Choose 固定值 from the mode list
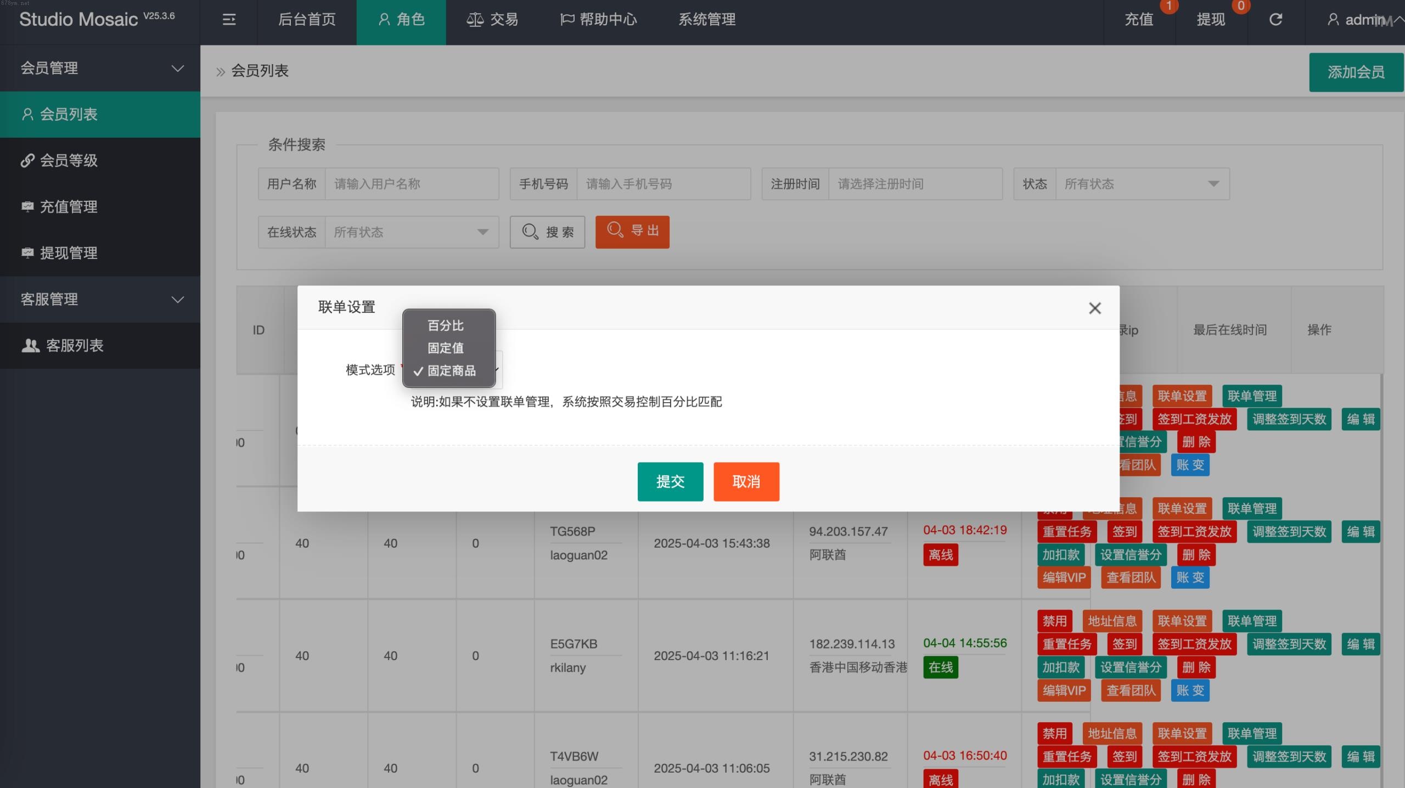This screenshot has height=788, width=1405. (446, 348)
